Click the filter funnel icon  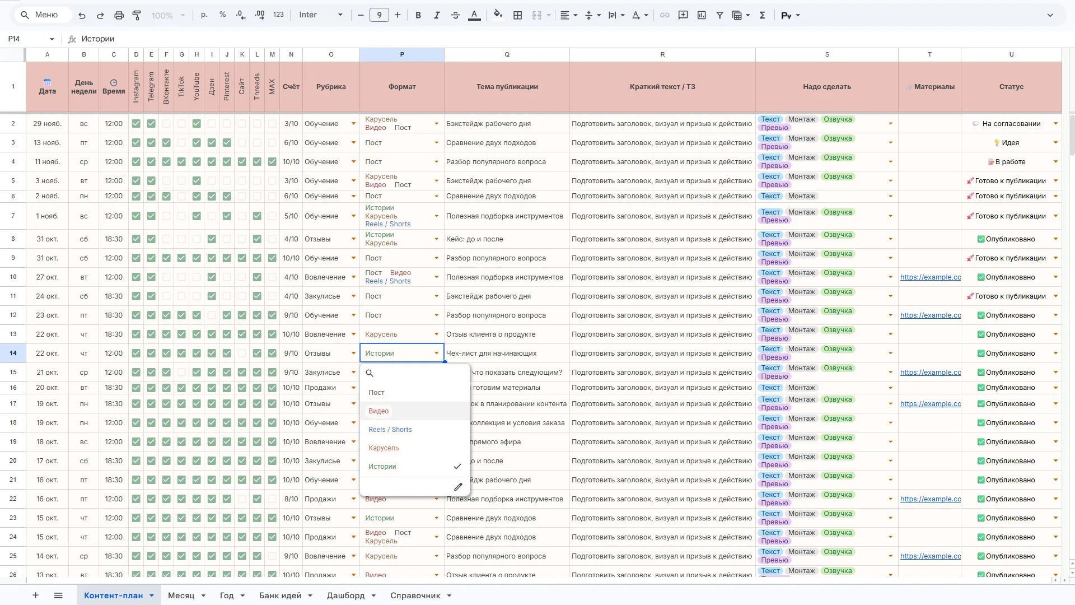pyautogui.click(x=719, y=15)
